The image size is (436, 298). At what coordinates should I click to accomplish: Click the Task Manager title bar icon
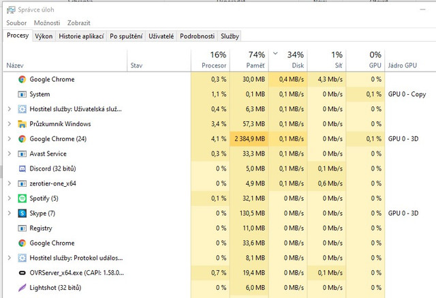(11, 10)
